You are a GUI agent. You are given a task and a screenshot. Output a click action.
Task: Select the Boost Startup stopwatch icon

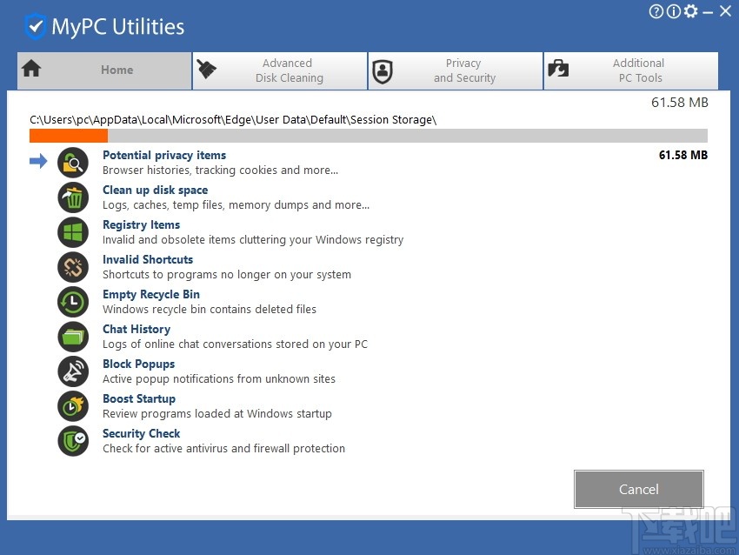point(73,406)
